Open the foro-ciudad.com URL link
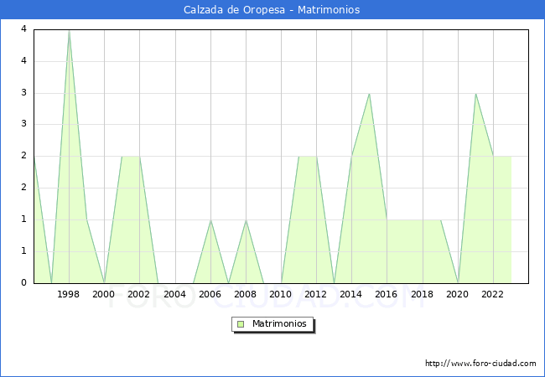The width and height of the screenshot is (545, 377). (x=480, y=364)
